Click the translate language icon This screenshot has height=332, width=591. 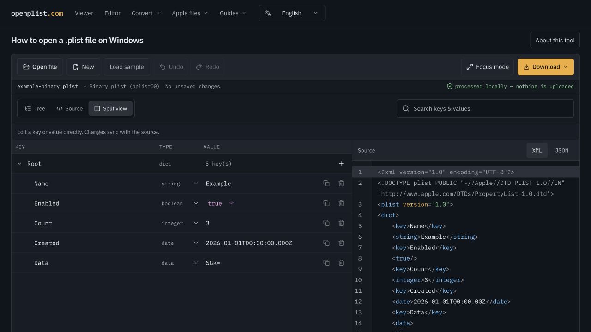coord(268,13)
